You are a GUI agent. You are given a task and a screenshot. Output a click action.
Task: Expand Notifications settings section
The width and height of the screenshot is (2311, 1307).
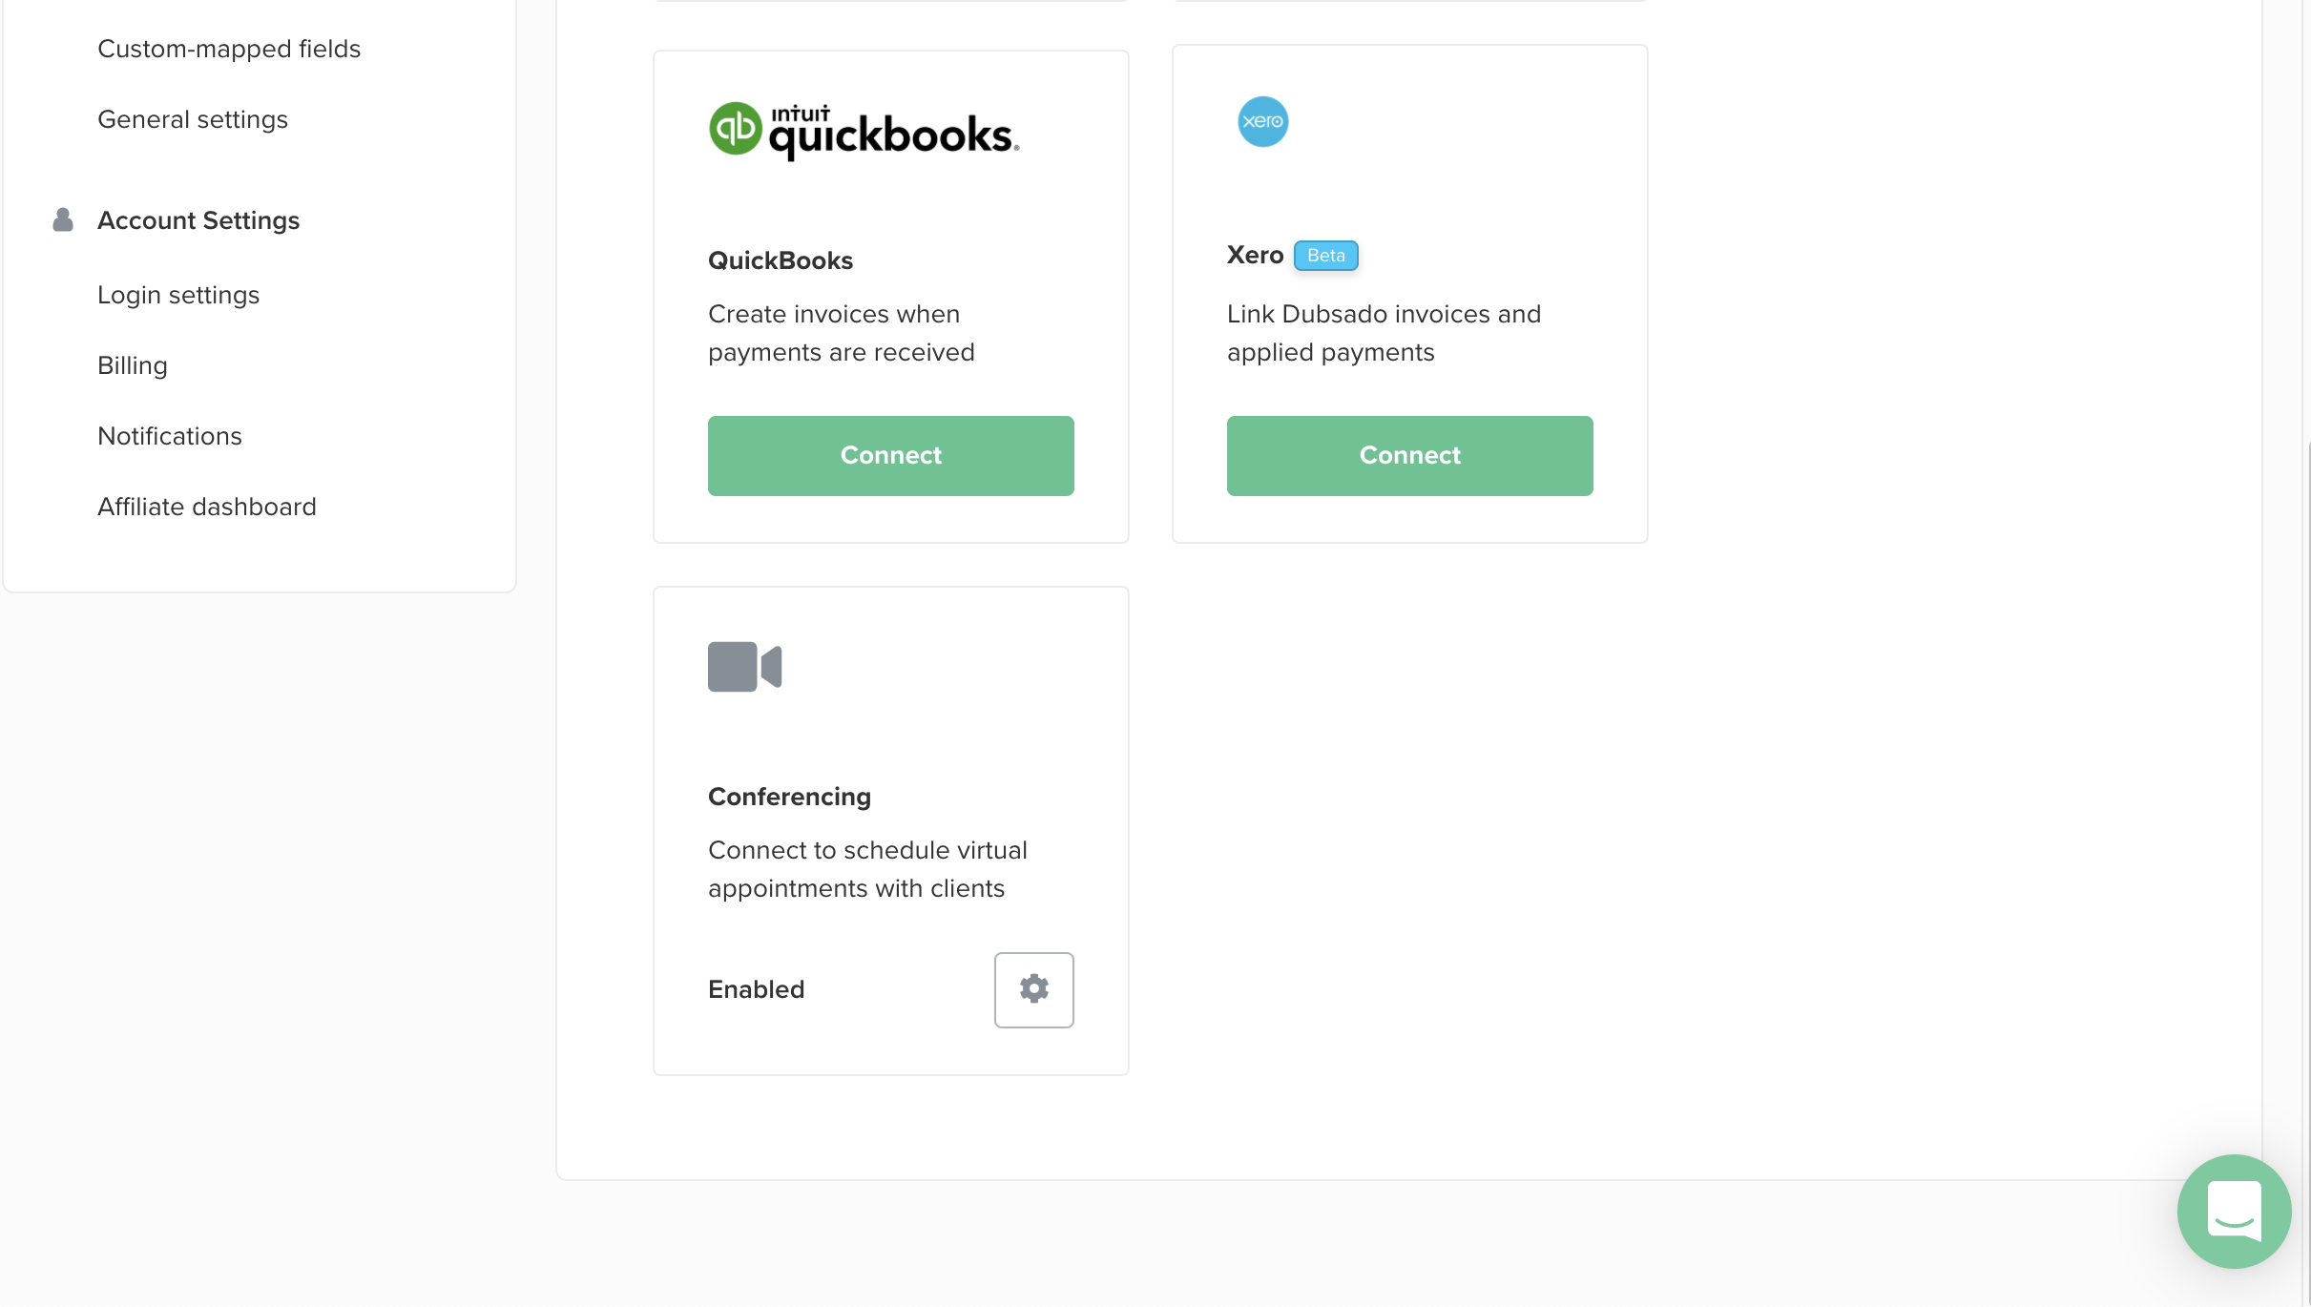tap(170, 436)
